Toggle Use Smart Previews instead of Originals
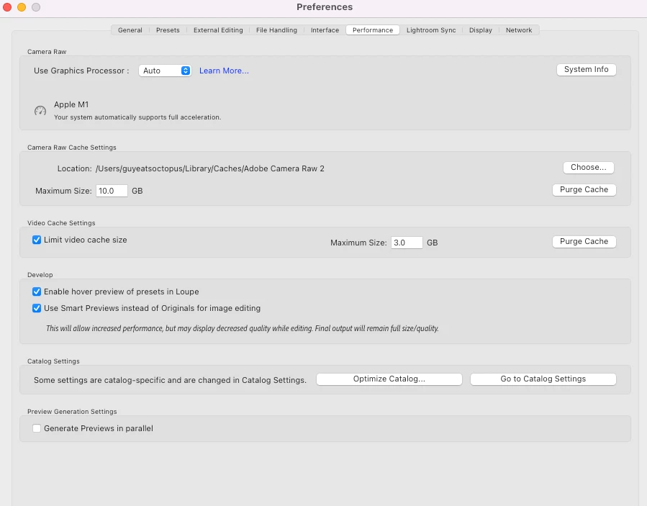Screen dimensions: 647x506 (x=37, y=308)
